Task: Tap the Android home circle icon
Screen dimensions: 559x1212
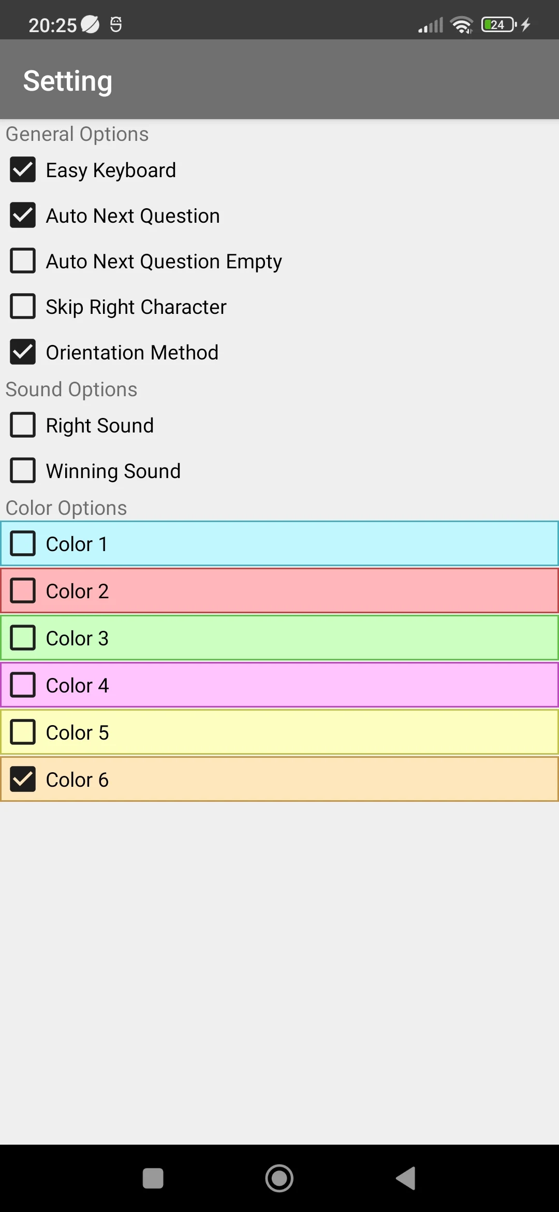Action: click(279, 1178)
